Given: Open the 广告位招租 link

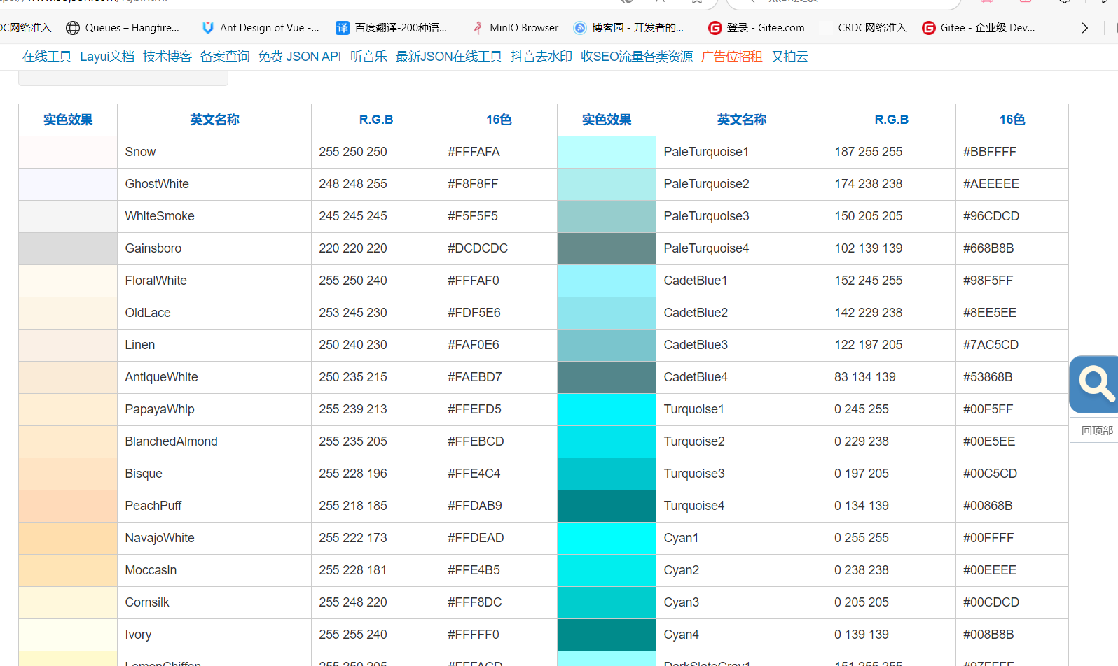Looking at the screenshot, I should (732, 57).
